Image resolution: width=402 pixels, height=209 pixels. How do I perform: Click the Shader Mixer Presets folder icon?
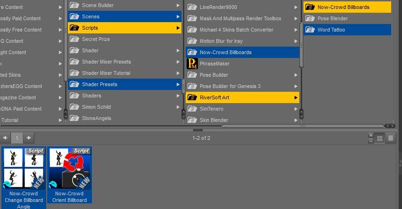pyautogui.click(x=74, y=62)
